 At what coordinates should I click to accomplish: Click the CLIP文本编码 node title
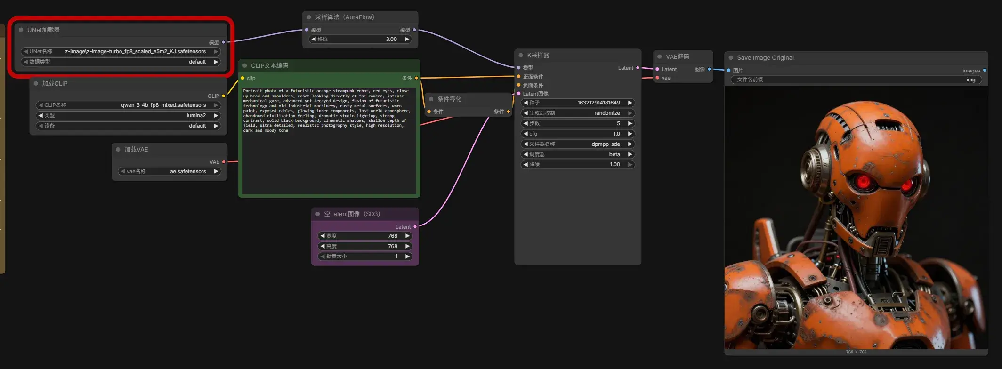click(269, 65)
